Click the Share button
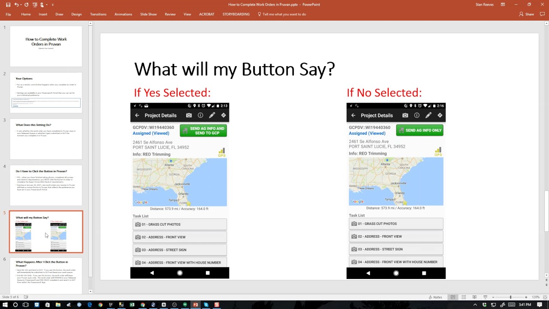Image resolution: width=549 pixels, height=309 pixels. [527, 14]
